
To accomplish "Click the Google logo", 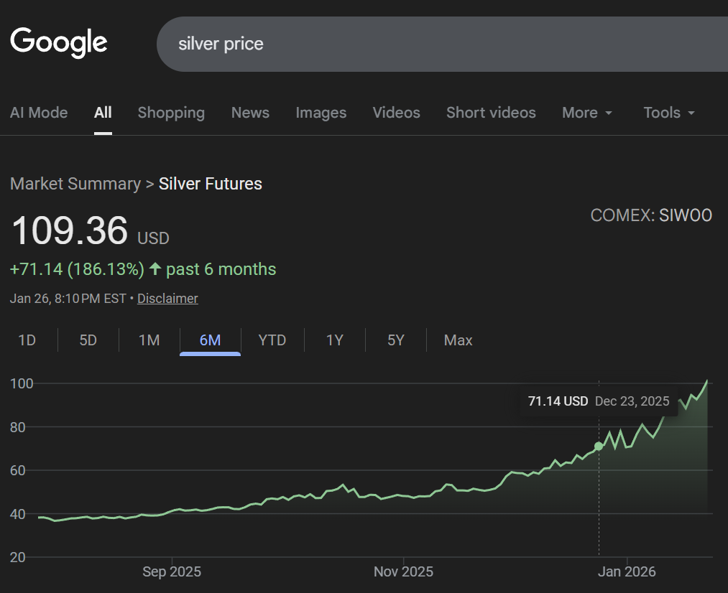I will [59, 42].
